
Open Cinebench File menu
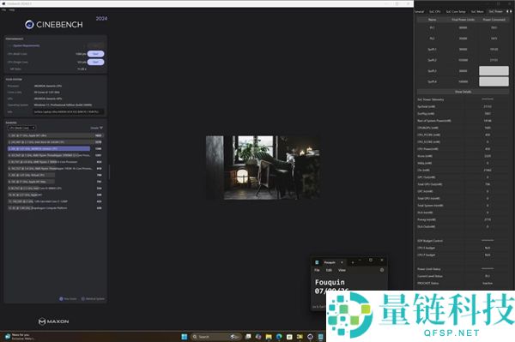4,10
